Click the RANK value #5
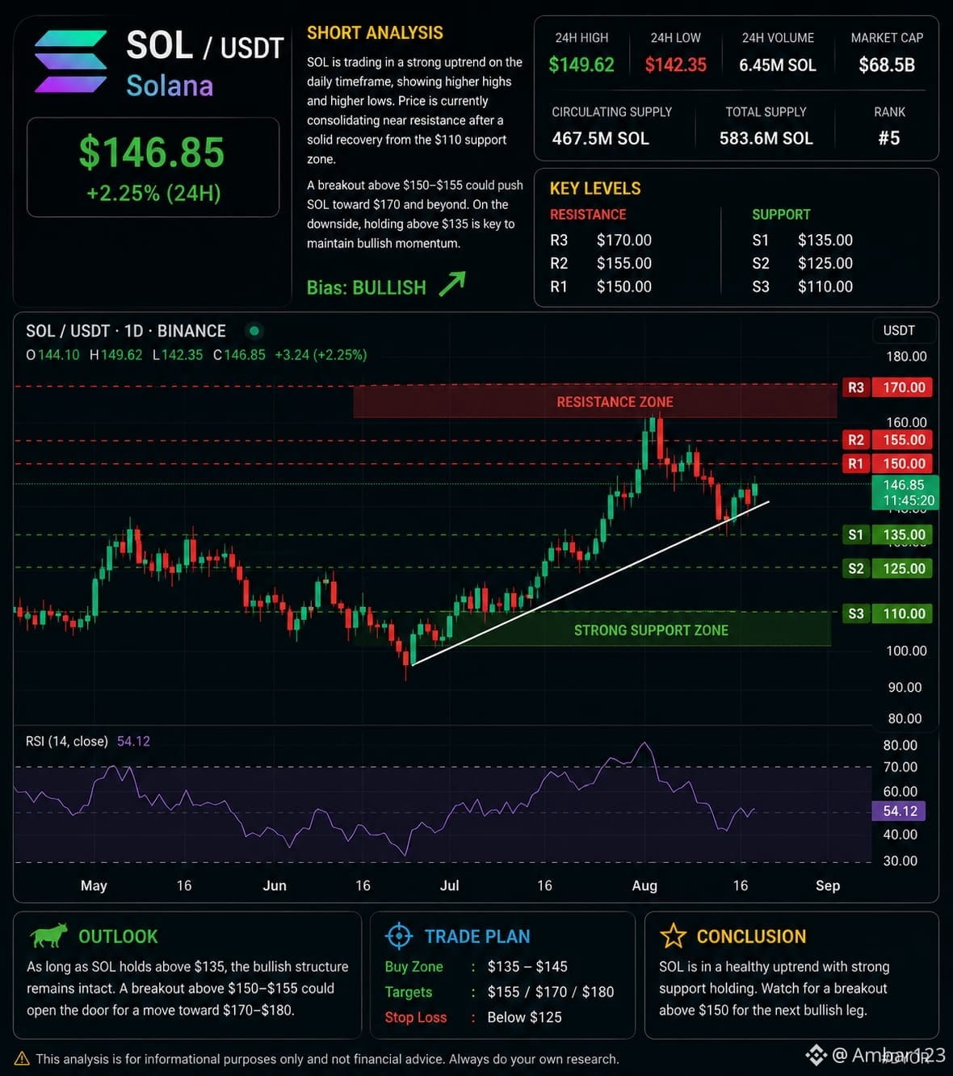 click(889, 138)
